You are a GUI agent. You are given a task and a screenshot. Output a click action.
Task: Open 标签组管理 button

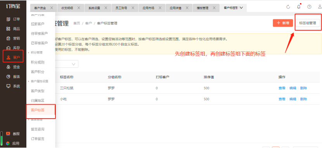(307, 23)
